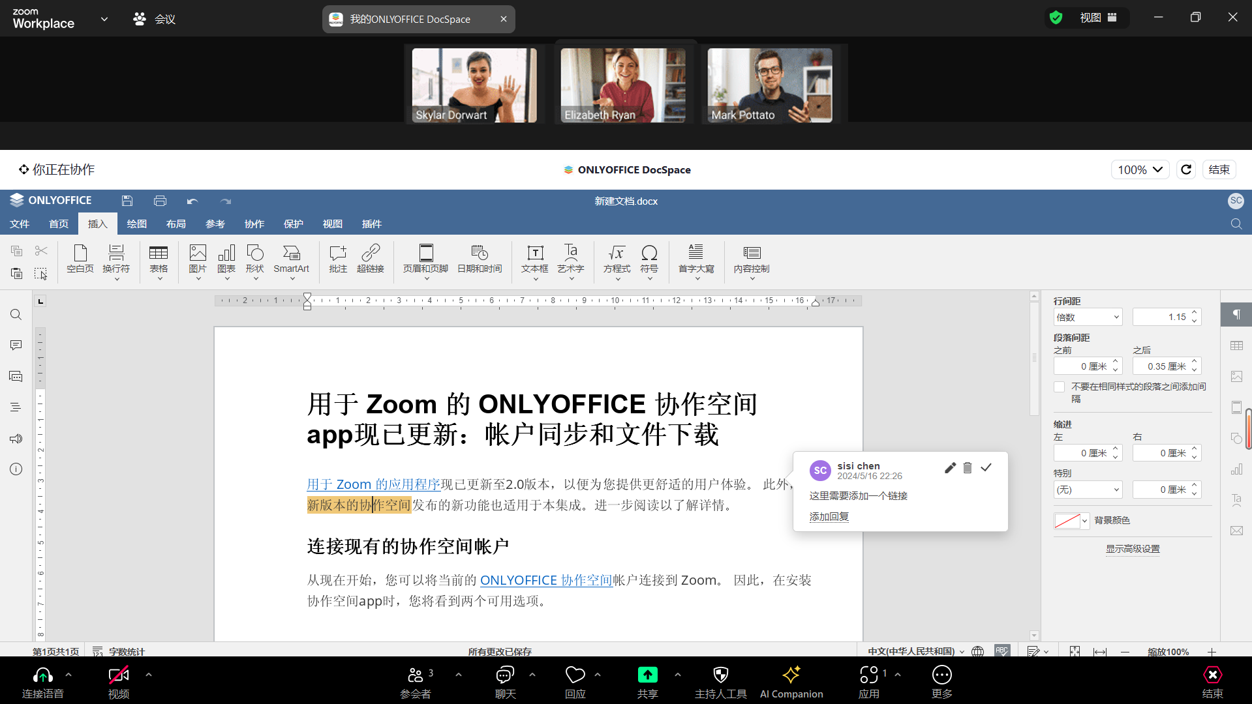Resolve sisi chen's comment with the checkmark

click(986, 467)
